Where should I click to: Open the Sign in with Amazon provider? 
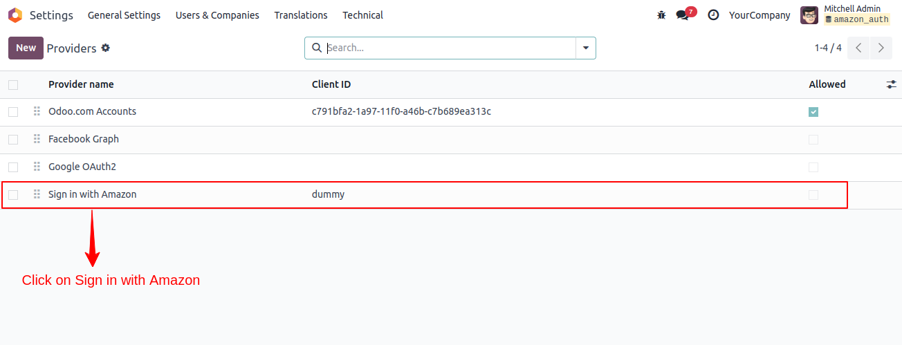pyautogui.click(x=93, y=194)
